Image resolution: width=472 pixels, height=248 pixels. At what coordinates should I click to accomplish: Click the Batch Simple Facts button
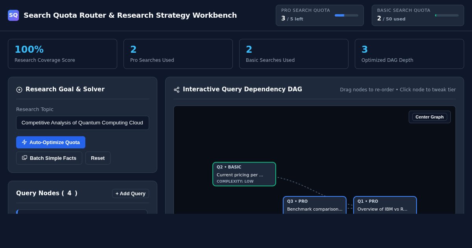click(49, 158)
